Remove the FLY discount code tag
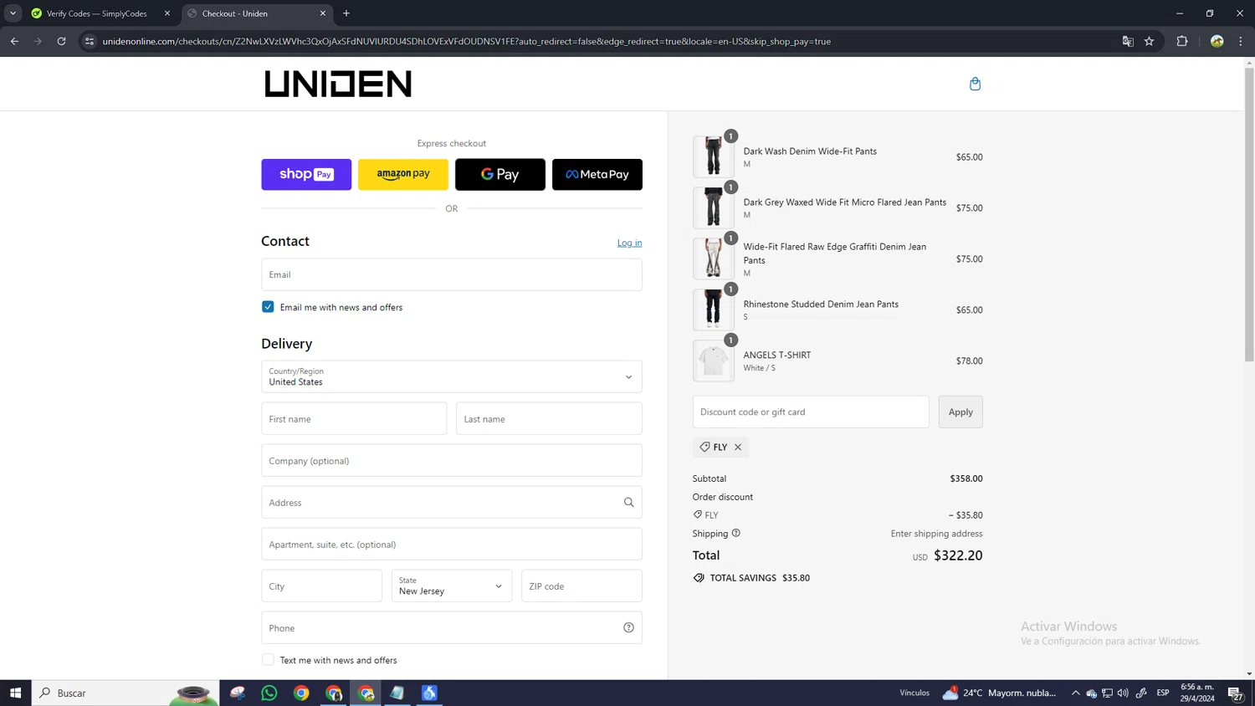Viewport: 1255px width, 706px height. pyautogui.click(x=738, y=448)
